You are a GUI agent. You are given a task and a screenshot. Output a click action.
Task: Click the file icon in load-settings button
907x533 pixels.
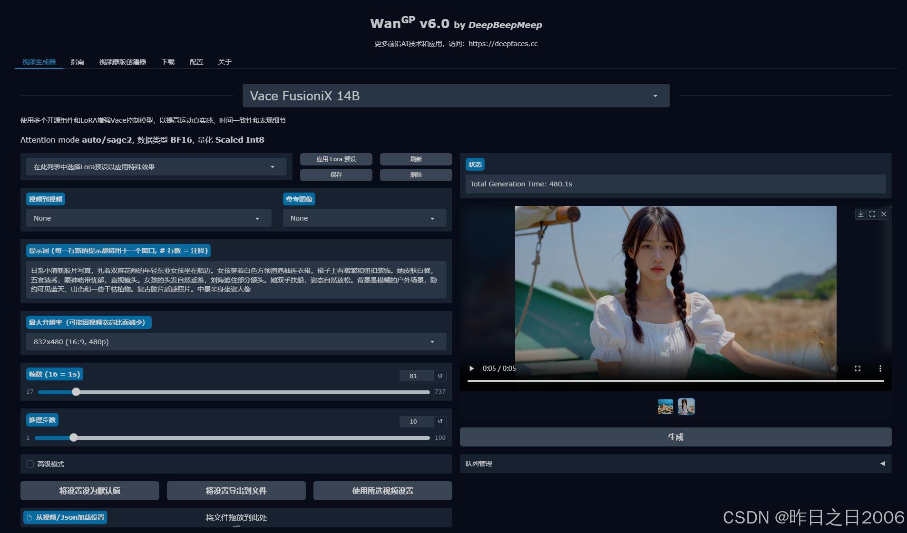[29, 517]
